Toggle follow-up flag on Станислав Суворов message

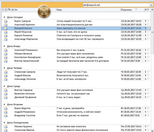click(x=148, y=72)
